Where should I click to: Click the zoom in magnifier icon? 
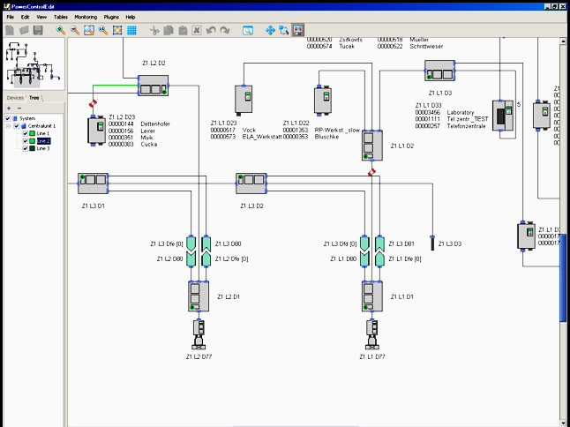[61, 30]
